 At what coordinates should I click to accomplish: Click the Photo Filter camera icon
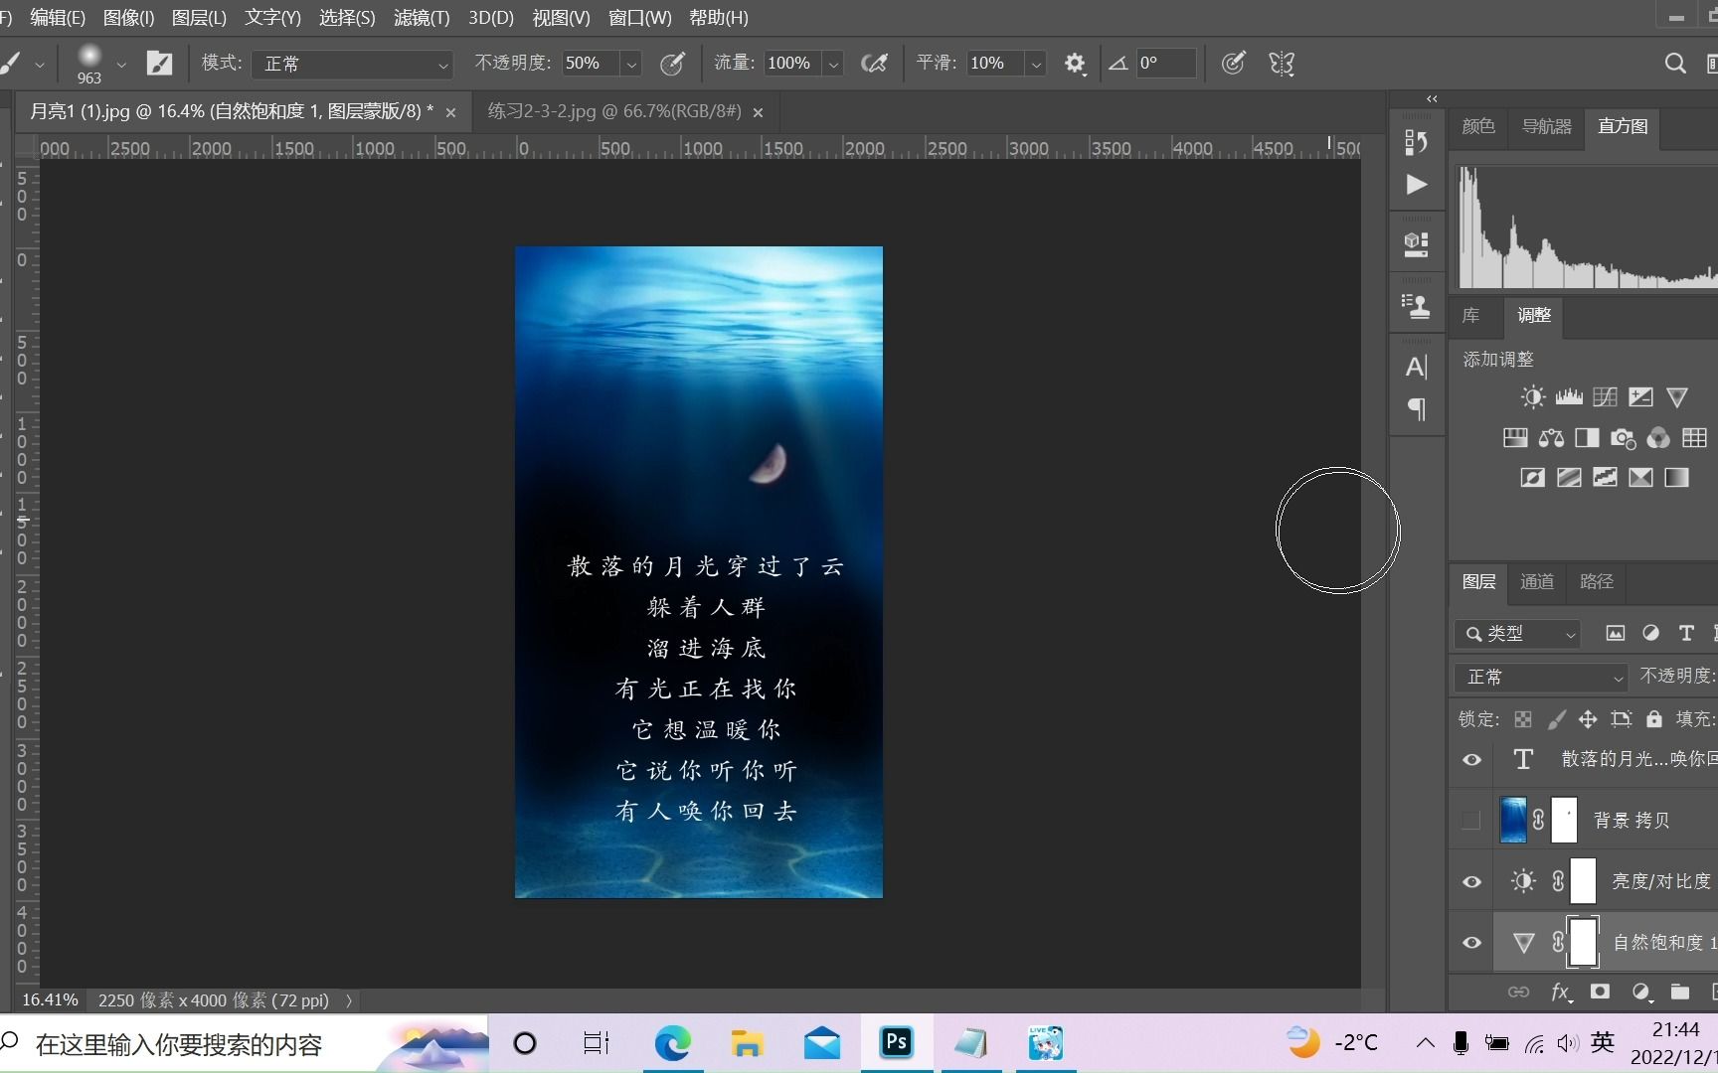click(1623, 438)
